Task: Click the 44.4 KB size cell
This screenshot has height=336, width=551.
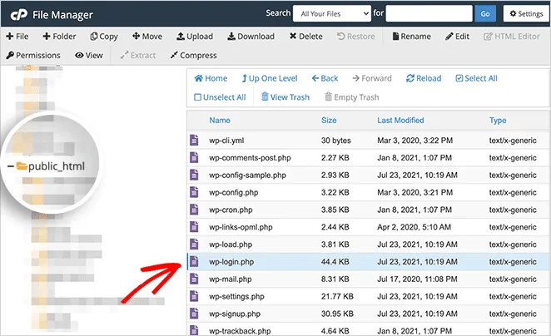Action: pos(335,262)
